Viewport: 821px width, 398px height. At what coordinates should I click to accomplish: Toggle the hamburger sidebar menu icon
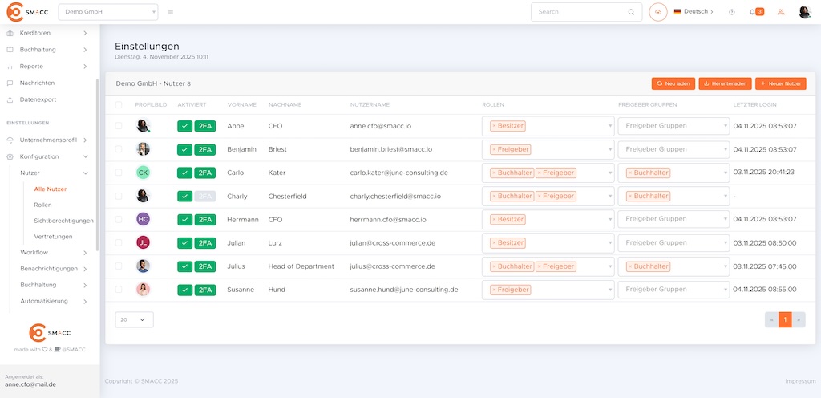pos(171,12)
